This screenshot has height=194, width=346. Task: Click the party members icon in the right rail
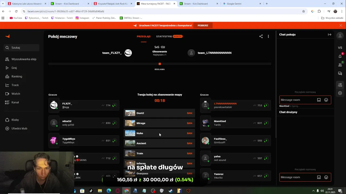pos(340,85)
